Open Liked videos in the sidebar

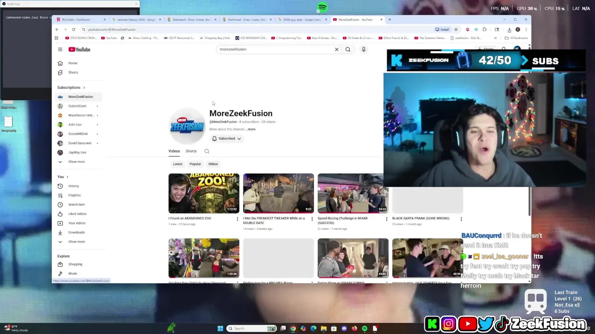[78, 214]
